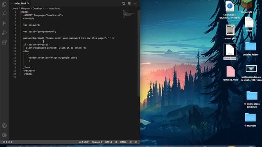This screenshot has width=262, height=147.
Task: Click the alert 'Password Correct!' line
Action: click(x=56, y=48)
